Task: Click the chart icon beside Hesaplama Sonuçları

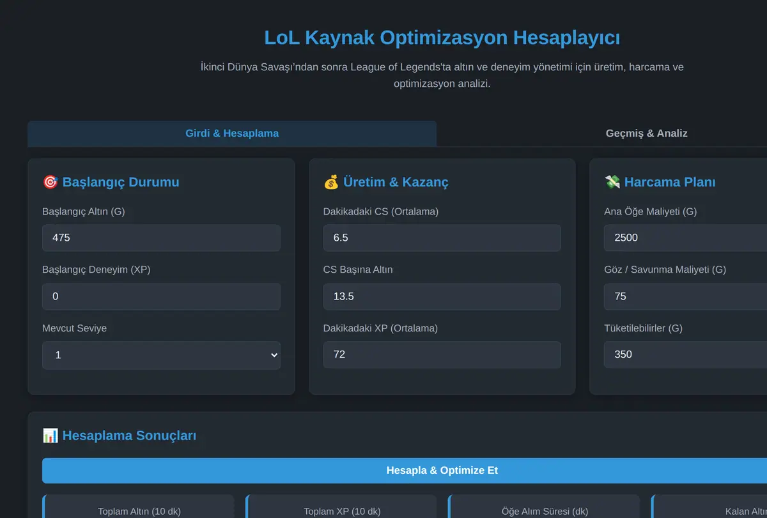Action: pos(50,436)
